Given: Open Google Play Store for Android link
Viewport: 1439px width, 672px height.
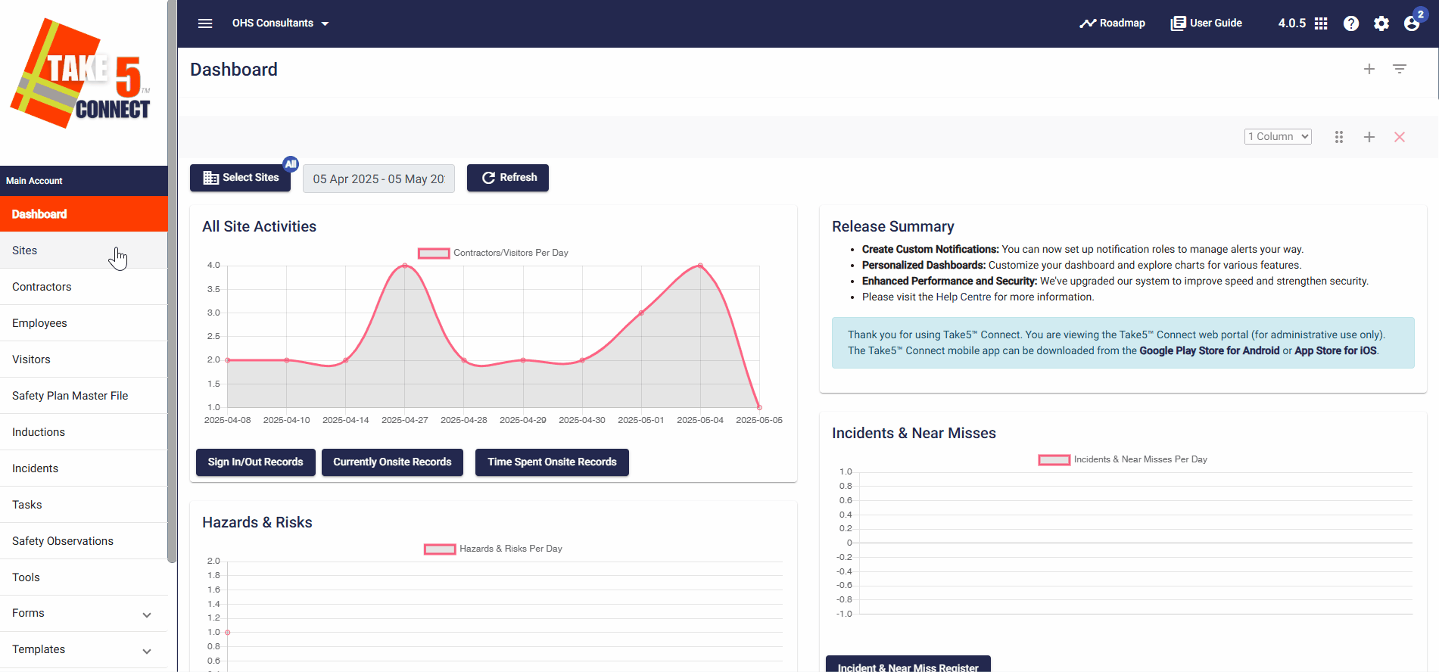Looking at the screenshot, I should tap(1209, 350).
